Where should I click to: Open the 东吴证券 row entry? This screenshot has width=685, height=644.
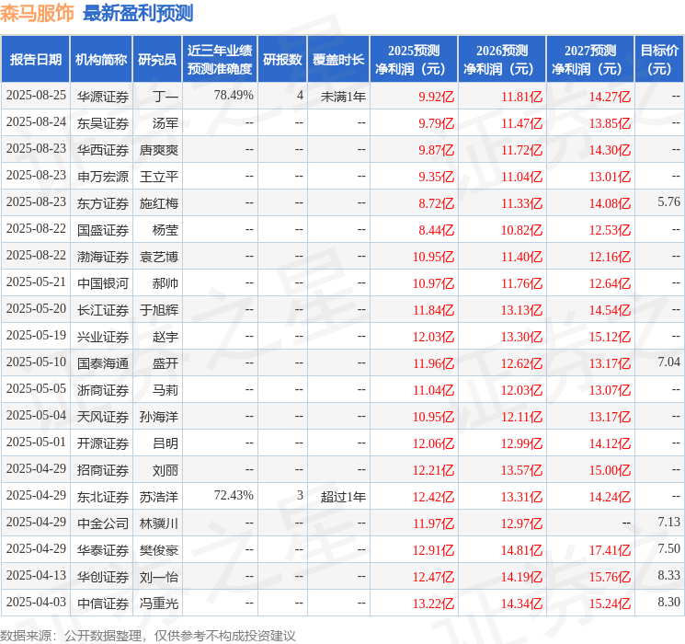(x=102, y=122)
